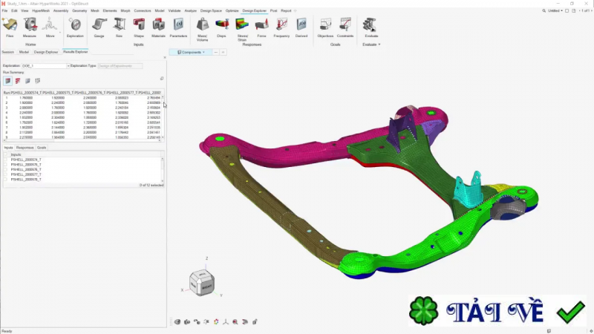The image size is (594, 334).
Task: Open the Untitled page dropdown
Action: point(555,10)
